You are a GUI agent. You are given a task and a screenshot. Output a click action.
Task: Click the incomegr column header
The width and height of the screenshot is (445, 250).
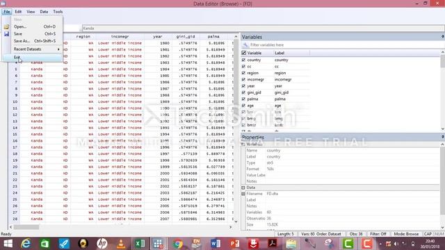click(x=120, y=37)
